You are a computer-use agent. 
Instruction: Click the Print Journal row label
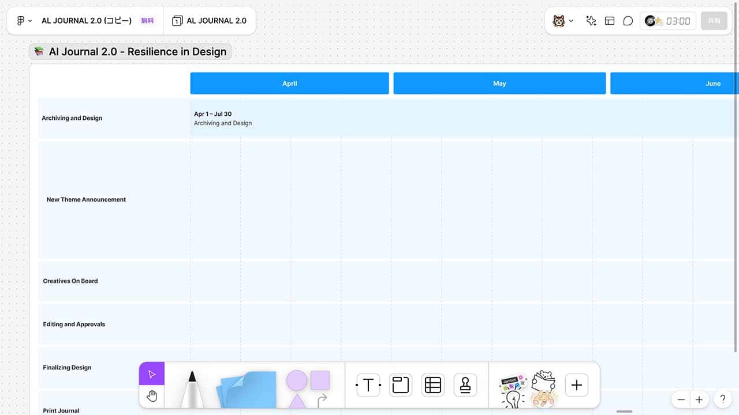[x=61, y=411]
